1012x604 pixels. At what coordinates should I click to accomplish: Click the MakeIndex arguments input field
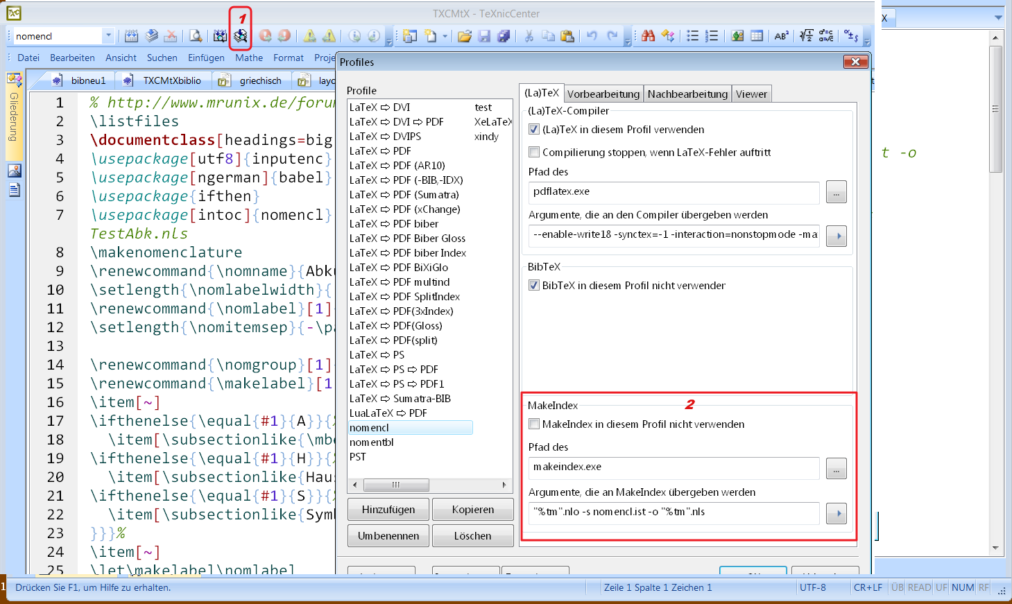[x=674, y=512]
